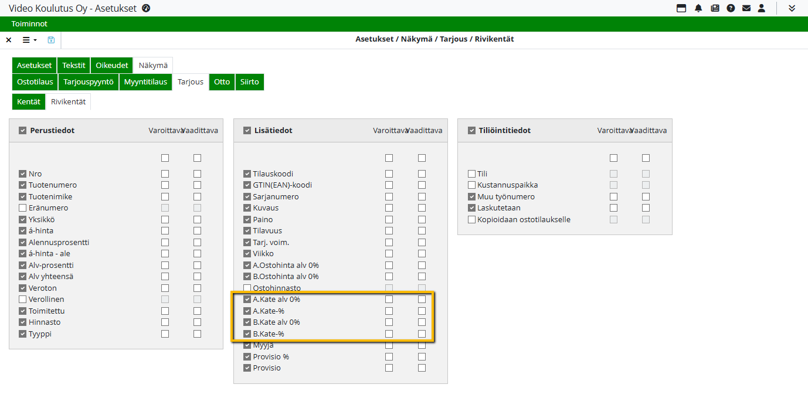The height and width of the screenshot is (408, 808).
Task: Open the notifications bell icon
Action: click(698, 8)
